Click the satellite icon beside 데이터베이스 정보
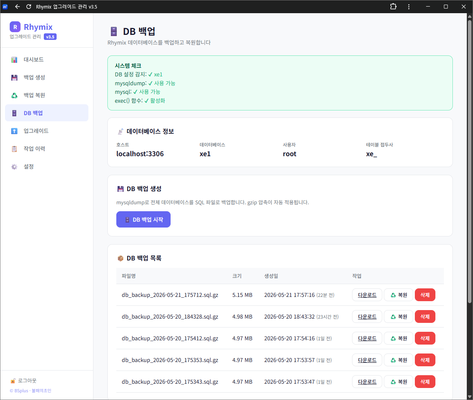Screen dimensions: 473x400 [x=120, y=131]
